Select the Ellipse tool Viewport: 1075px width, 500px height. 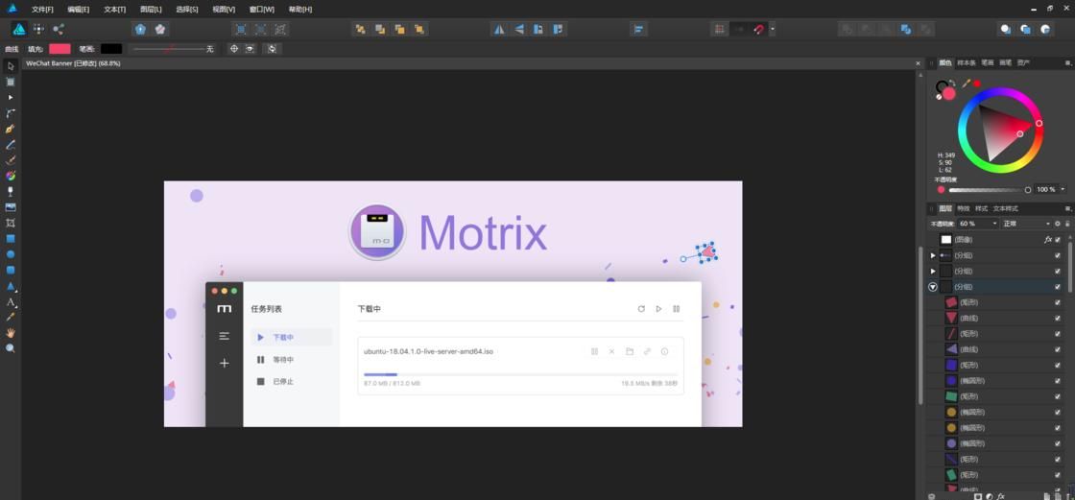tap(11, 254)
